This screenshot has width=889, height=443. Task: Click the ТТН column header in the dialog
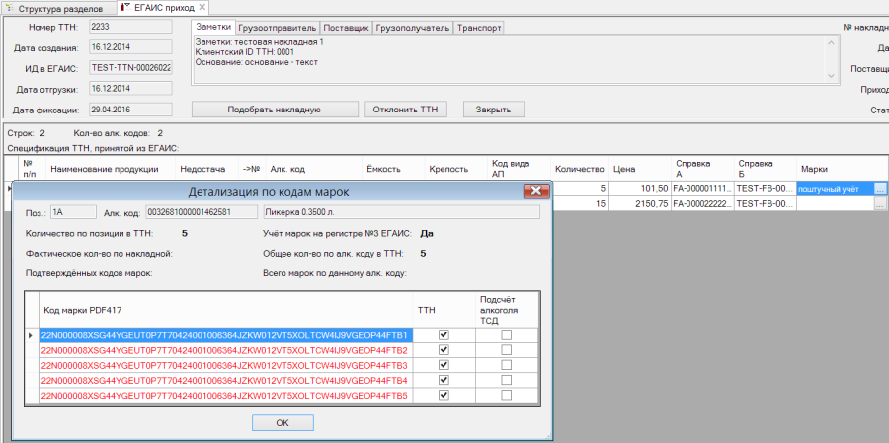[x=444, y=310]
